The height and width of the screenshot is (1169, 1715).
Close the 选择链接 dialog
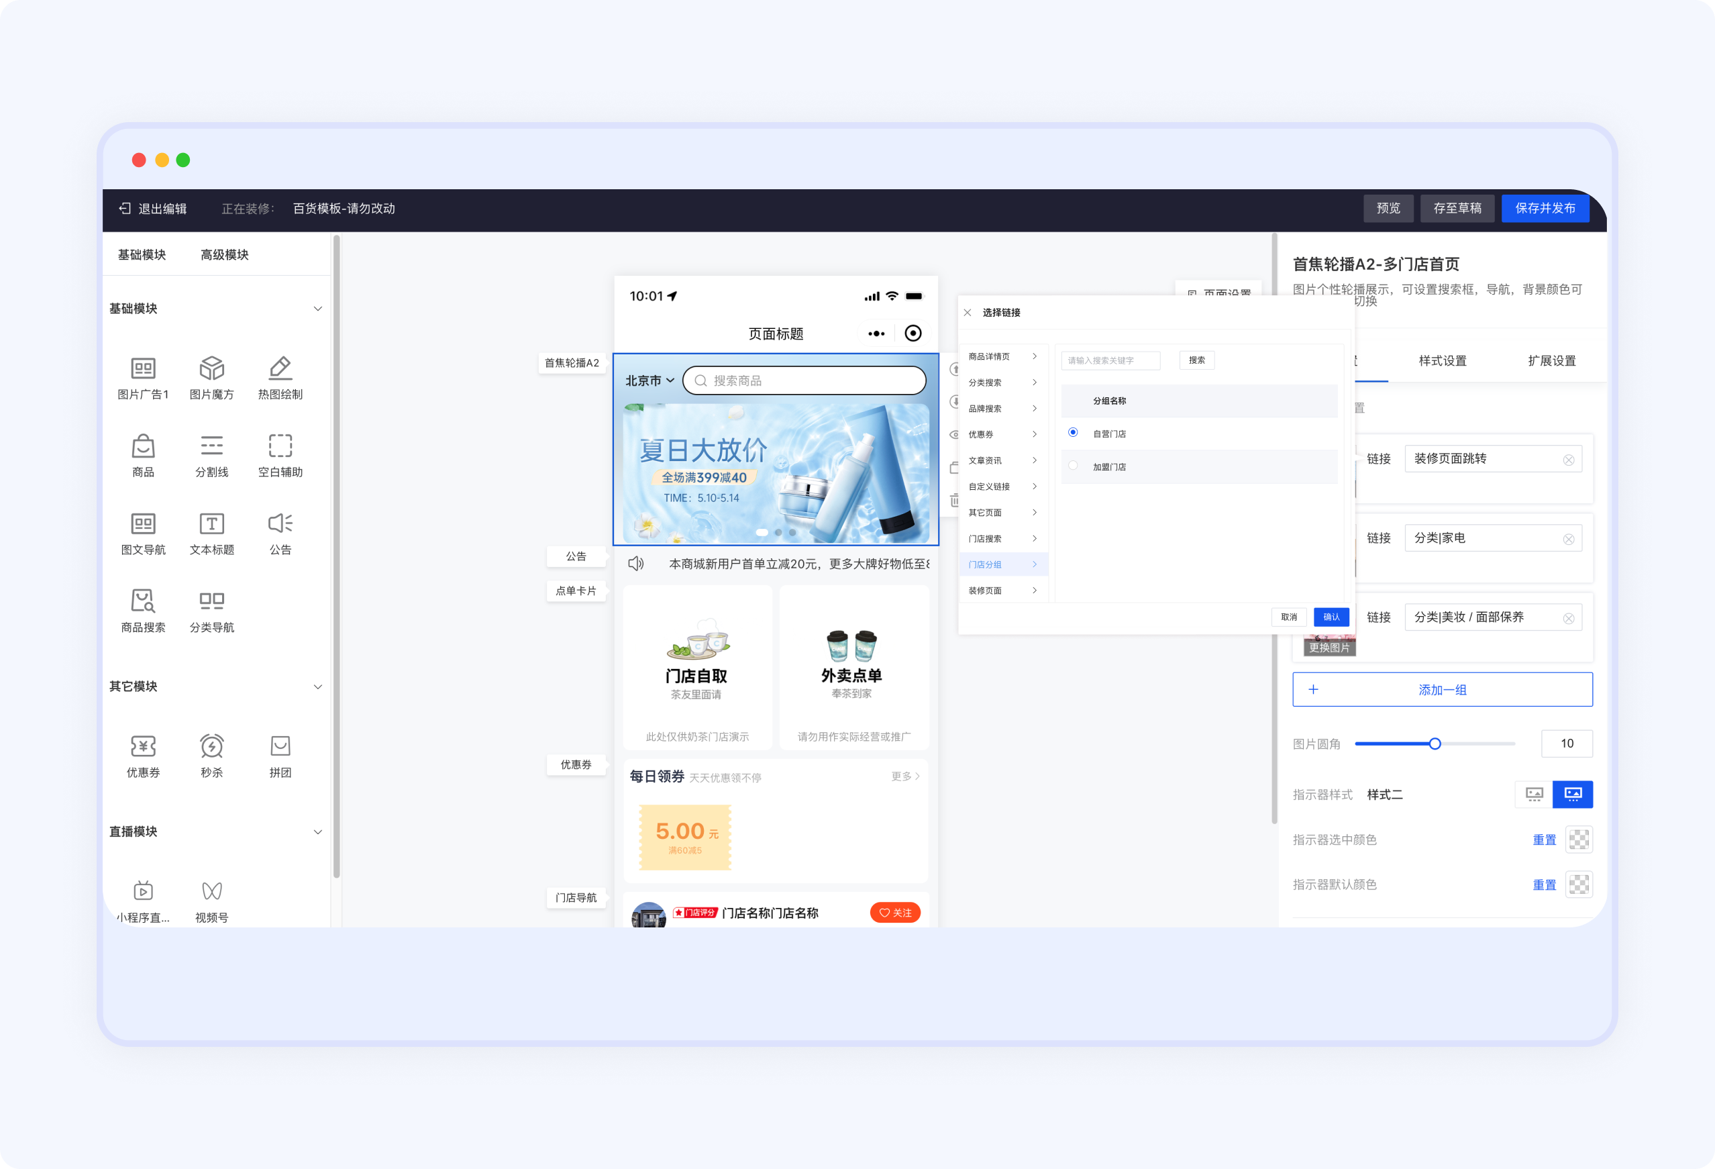click(968, 313)
